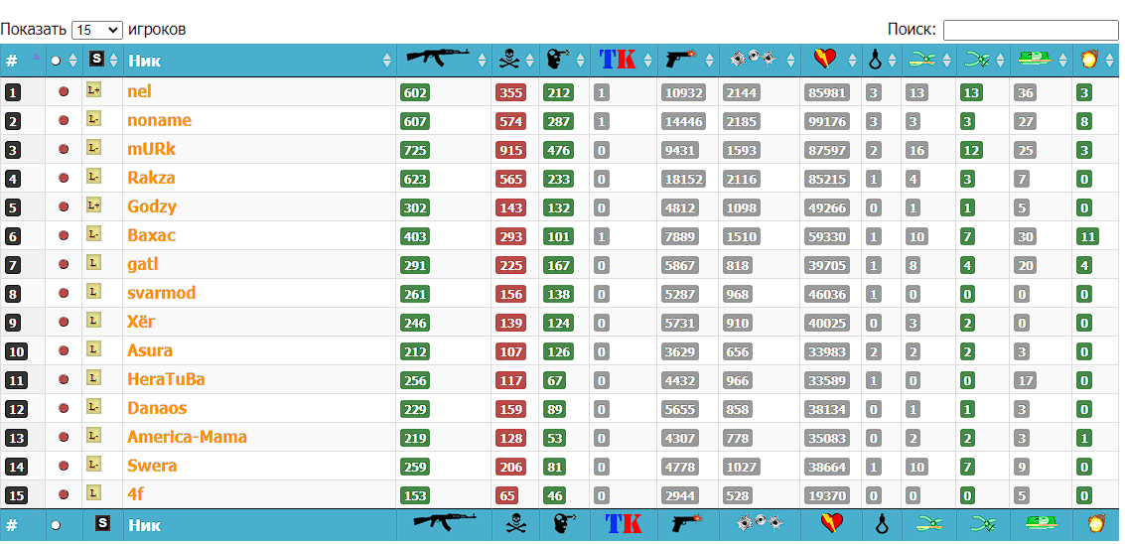Viewport: 1125px width, 544px height.
Task: Click the headshot icon in the header
Action: point(557,60)
